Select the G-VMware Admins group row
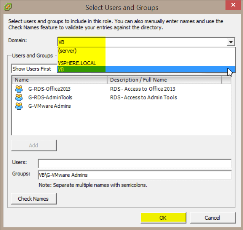 pyautogui.click(x=121, y=106)
